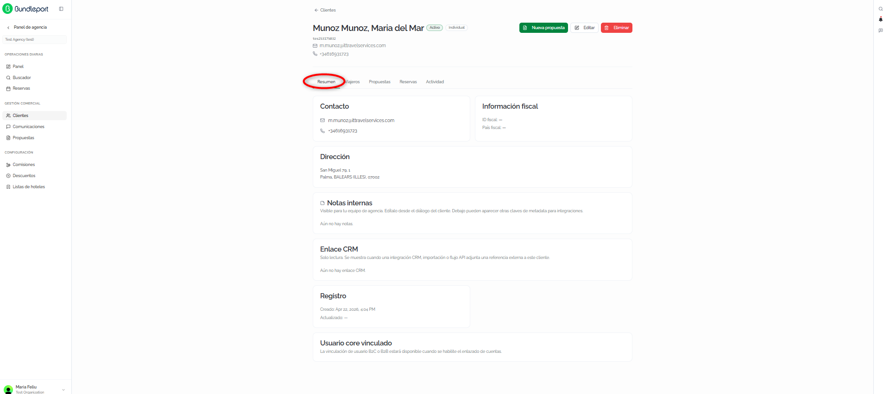Open notifications bell icon
This screenshot has height=394, width=884.
[x=881, y=19]
